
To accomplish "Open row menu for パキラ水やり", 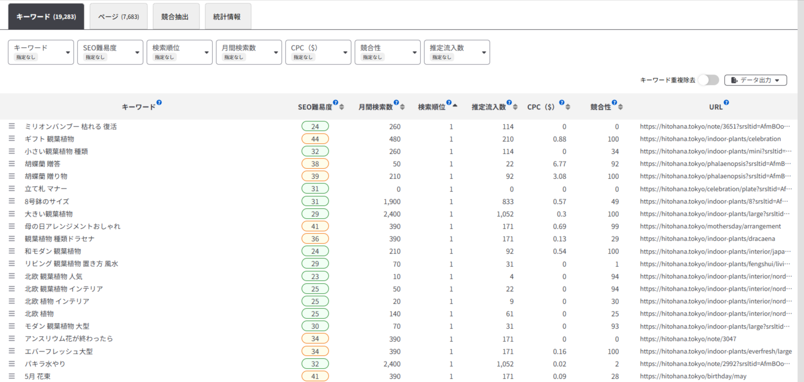I will pos(11,363).
